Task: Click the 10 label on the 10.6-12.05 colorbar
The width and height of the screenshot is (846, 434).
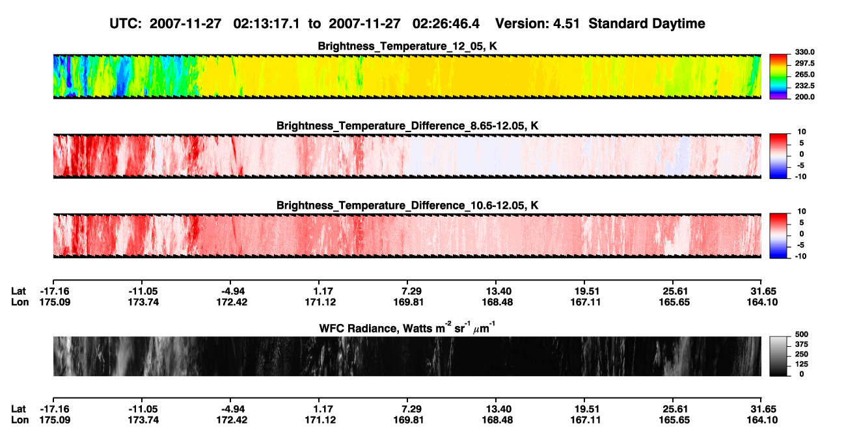Action: coord(801,211)
